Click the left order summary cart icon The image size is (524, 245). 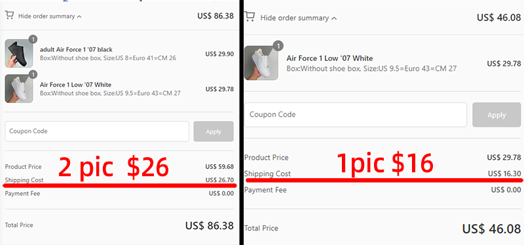click(9, 15)
